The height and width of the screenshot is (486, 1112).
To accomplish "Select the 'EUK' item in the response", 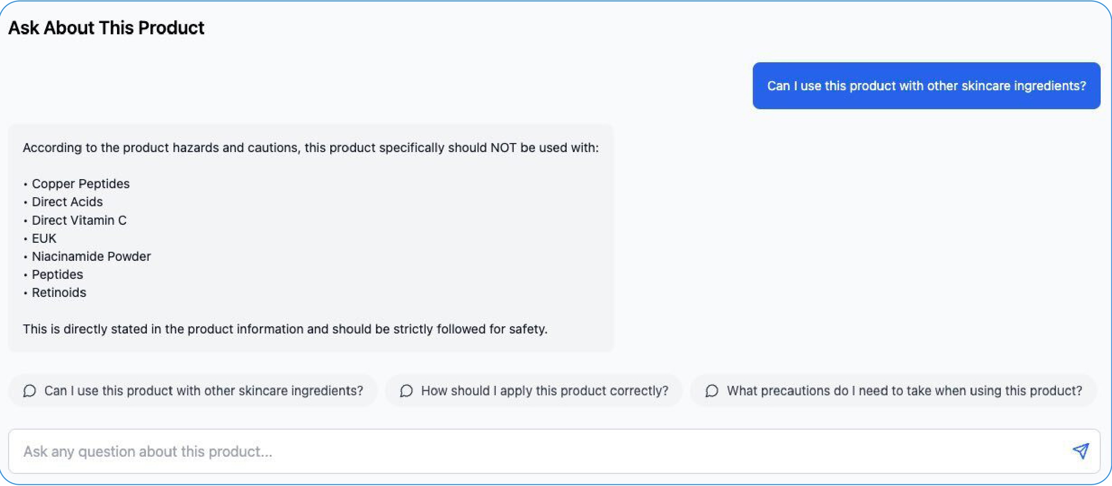I will pyautogui.click(x=44, y=238).
